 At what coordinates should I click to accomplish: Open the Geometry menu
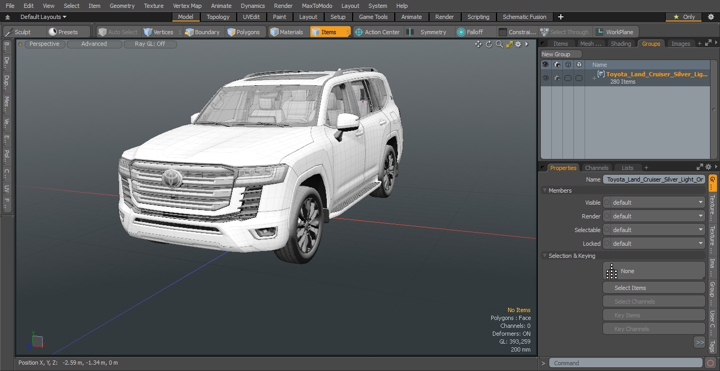122,6
